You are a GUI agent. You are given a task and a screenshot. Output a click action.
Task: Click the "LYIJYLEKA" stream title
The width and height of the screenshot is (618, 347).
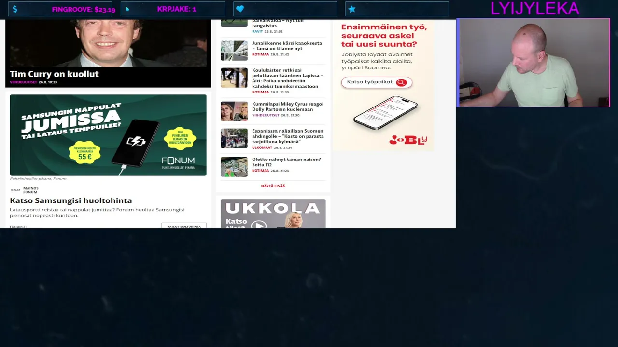(x=534, y=8)
